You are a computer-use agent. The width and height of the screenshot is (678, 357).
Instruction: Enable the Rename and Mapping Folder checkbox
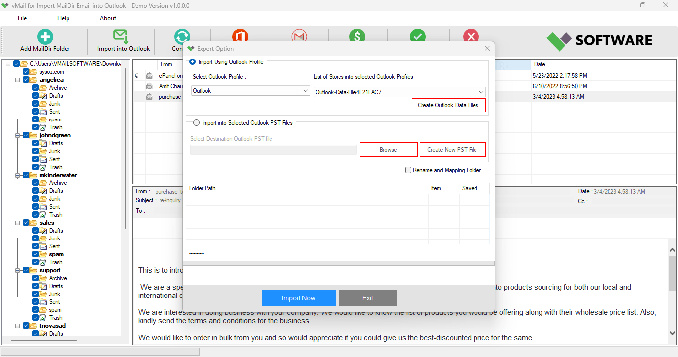pos(408,170)
